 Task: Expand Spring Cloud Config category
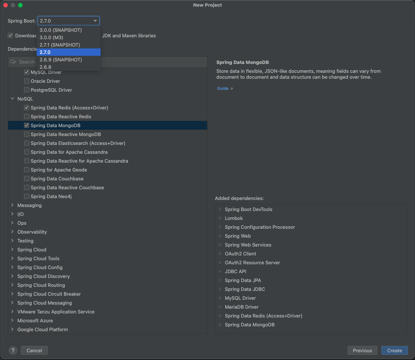click(13, 267)
